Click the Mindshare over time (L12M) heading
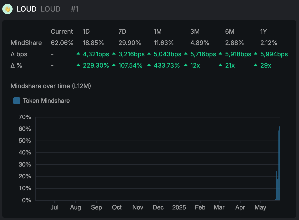 [51, 86]
